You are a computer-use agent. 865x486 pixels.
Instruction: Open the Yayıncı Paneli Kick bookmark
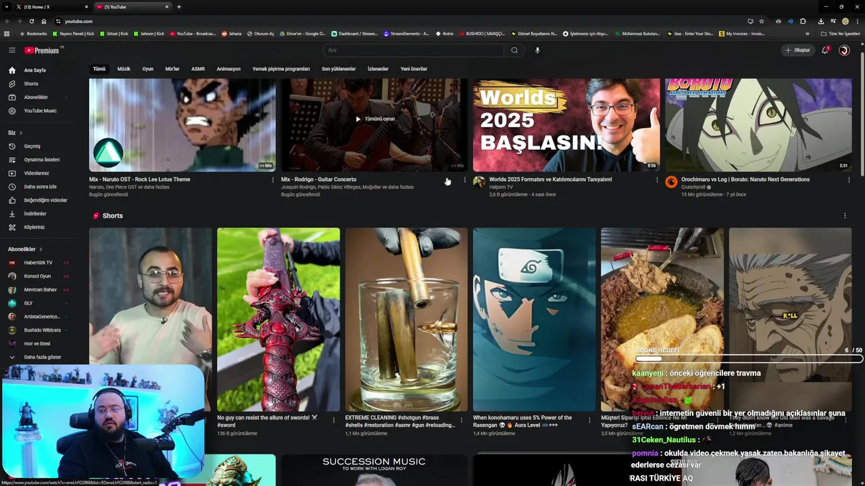coord(74,33)
